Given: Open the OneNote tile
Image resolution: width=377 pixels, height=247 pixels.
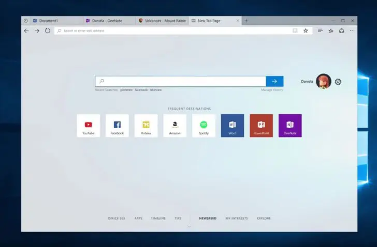Looking at the screenshot, I should (290, 126).
